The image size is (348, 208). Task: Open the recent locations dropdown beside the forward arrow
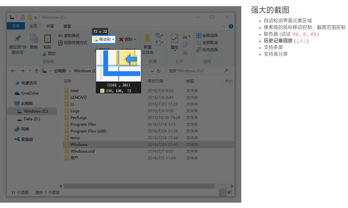[x=30, y=71]
